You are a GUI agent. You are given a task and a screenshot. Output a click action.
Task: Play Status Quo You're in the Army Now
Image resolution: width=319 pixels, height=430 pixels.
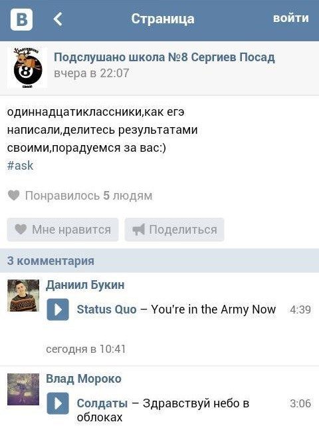(x=58, y=310)
